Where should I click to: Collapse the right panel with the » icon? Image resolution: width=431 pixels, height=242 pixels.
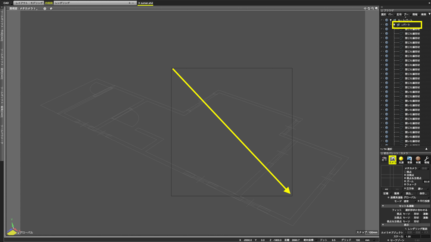coord(382,7)
